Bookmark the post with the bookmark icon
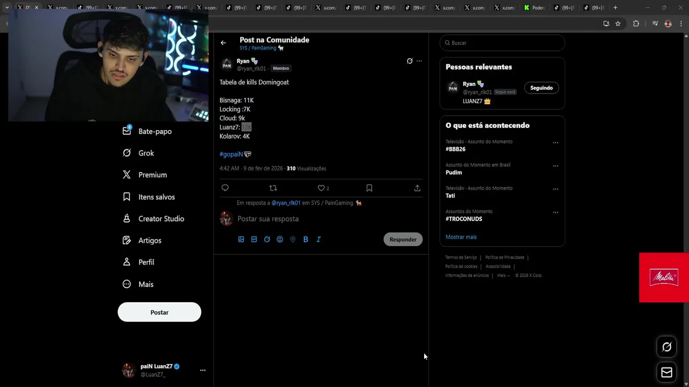The height and width of the screenshot is (387, 689). tap(369, 188)
